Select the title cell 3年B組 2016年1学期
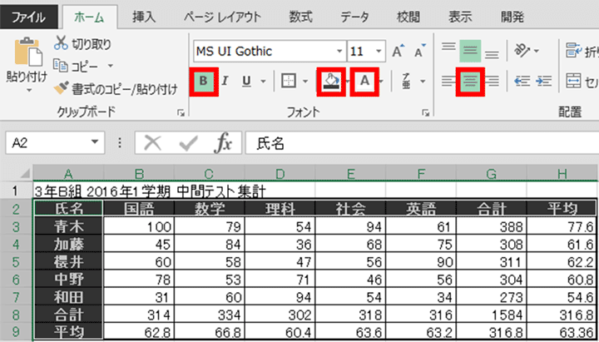This screenshot has height=342, width=599. pos(150,191)
